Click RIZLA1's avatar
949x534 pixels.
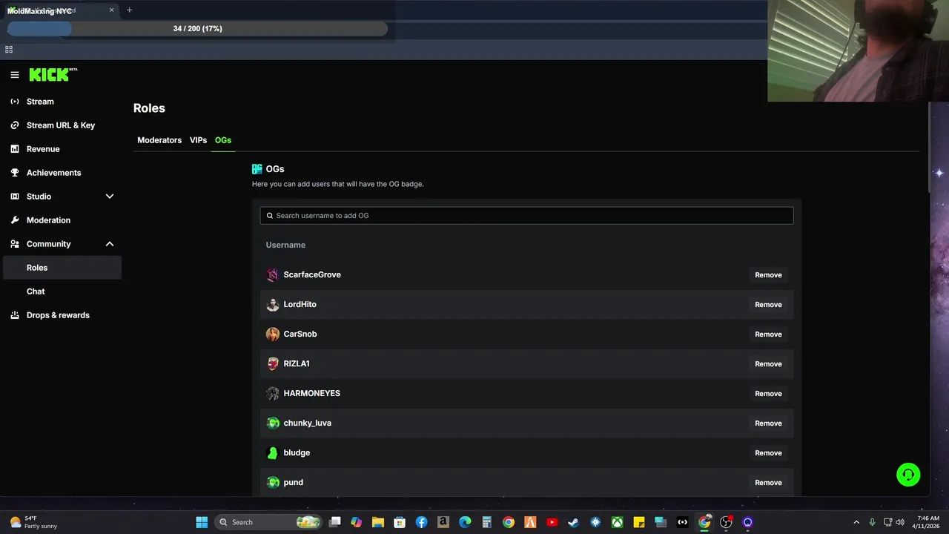tap(273, 364)
